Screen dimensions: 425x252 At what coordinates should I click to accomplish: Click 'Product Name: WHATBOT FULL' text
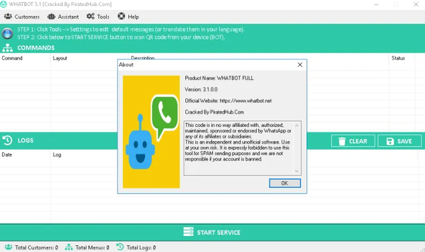(x=219, y=78)
